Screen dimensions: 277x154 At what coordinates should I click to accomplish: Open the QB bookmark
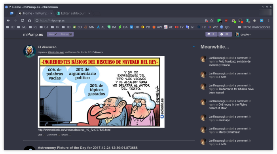tap(225, 27)
